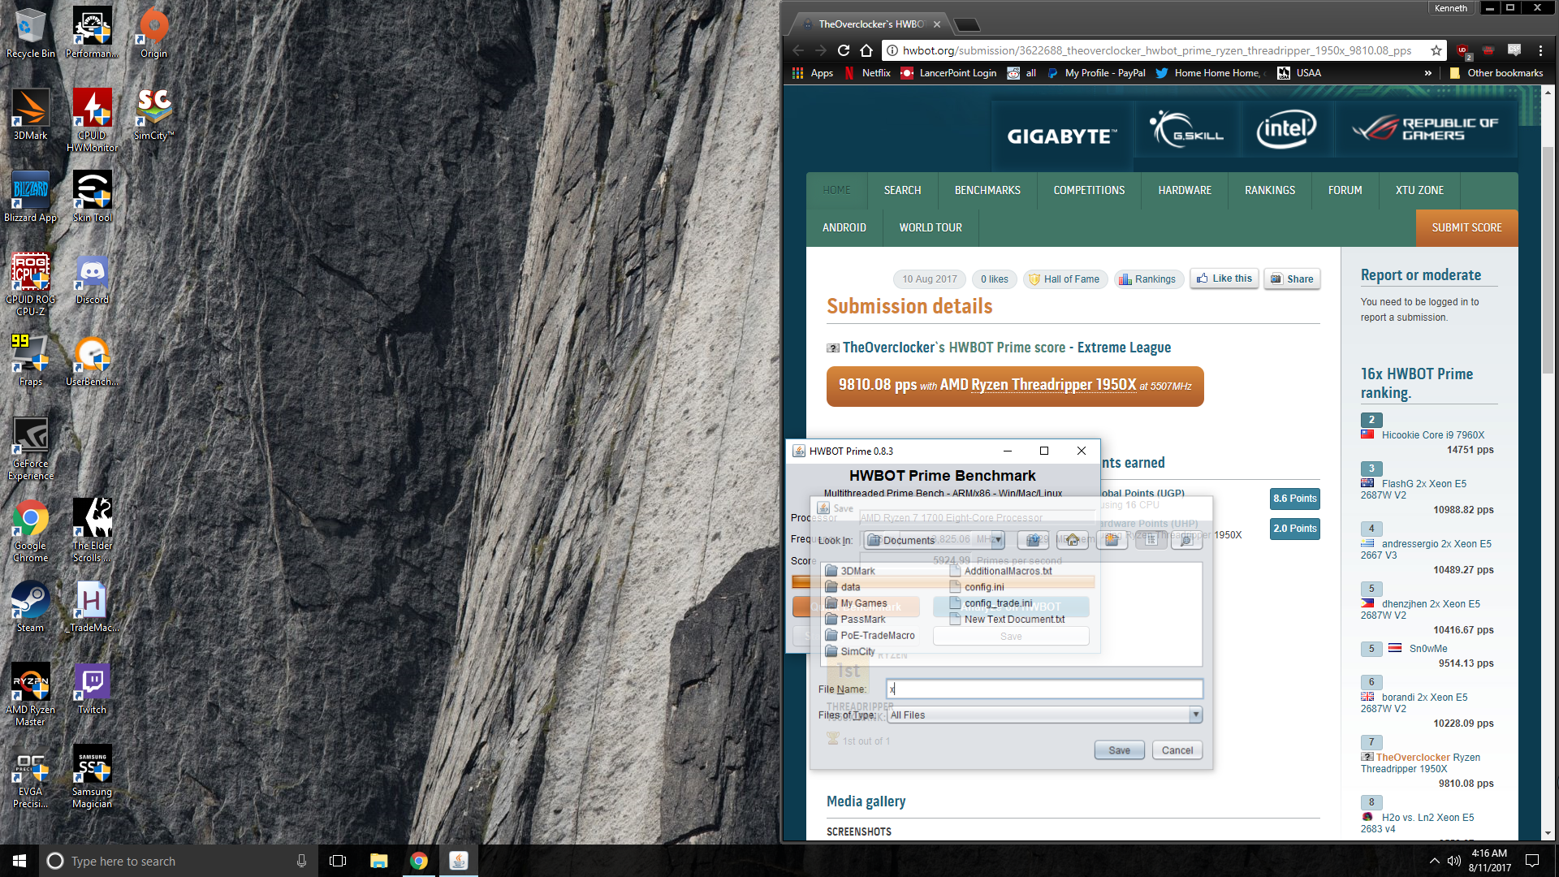Click the GIGABYTE sponsor logo
1559x877 pixels.
pos(1062,136)
